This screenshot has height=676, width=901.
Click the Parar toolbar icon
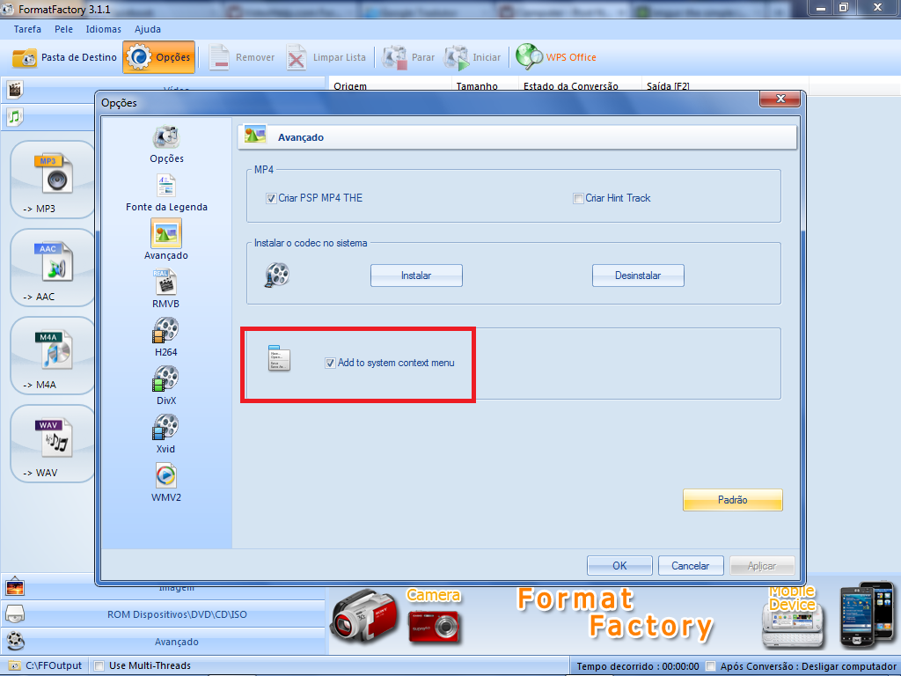tap(395, 57)
